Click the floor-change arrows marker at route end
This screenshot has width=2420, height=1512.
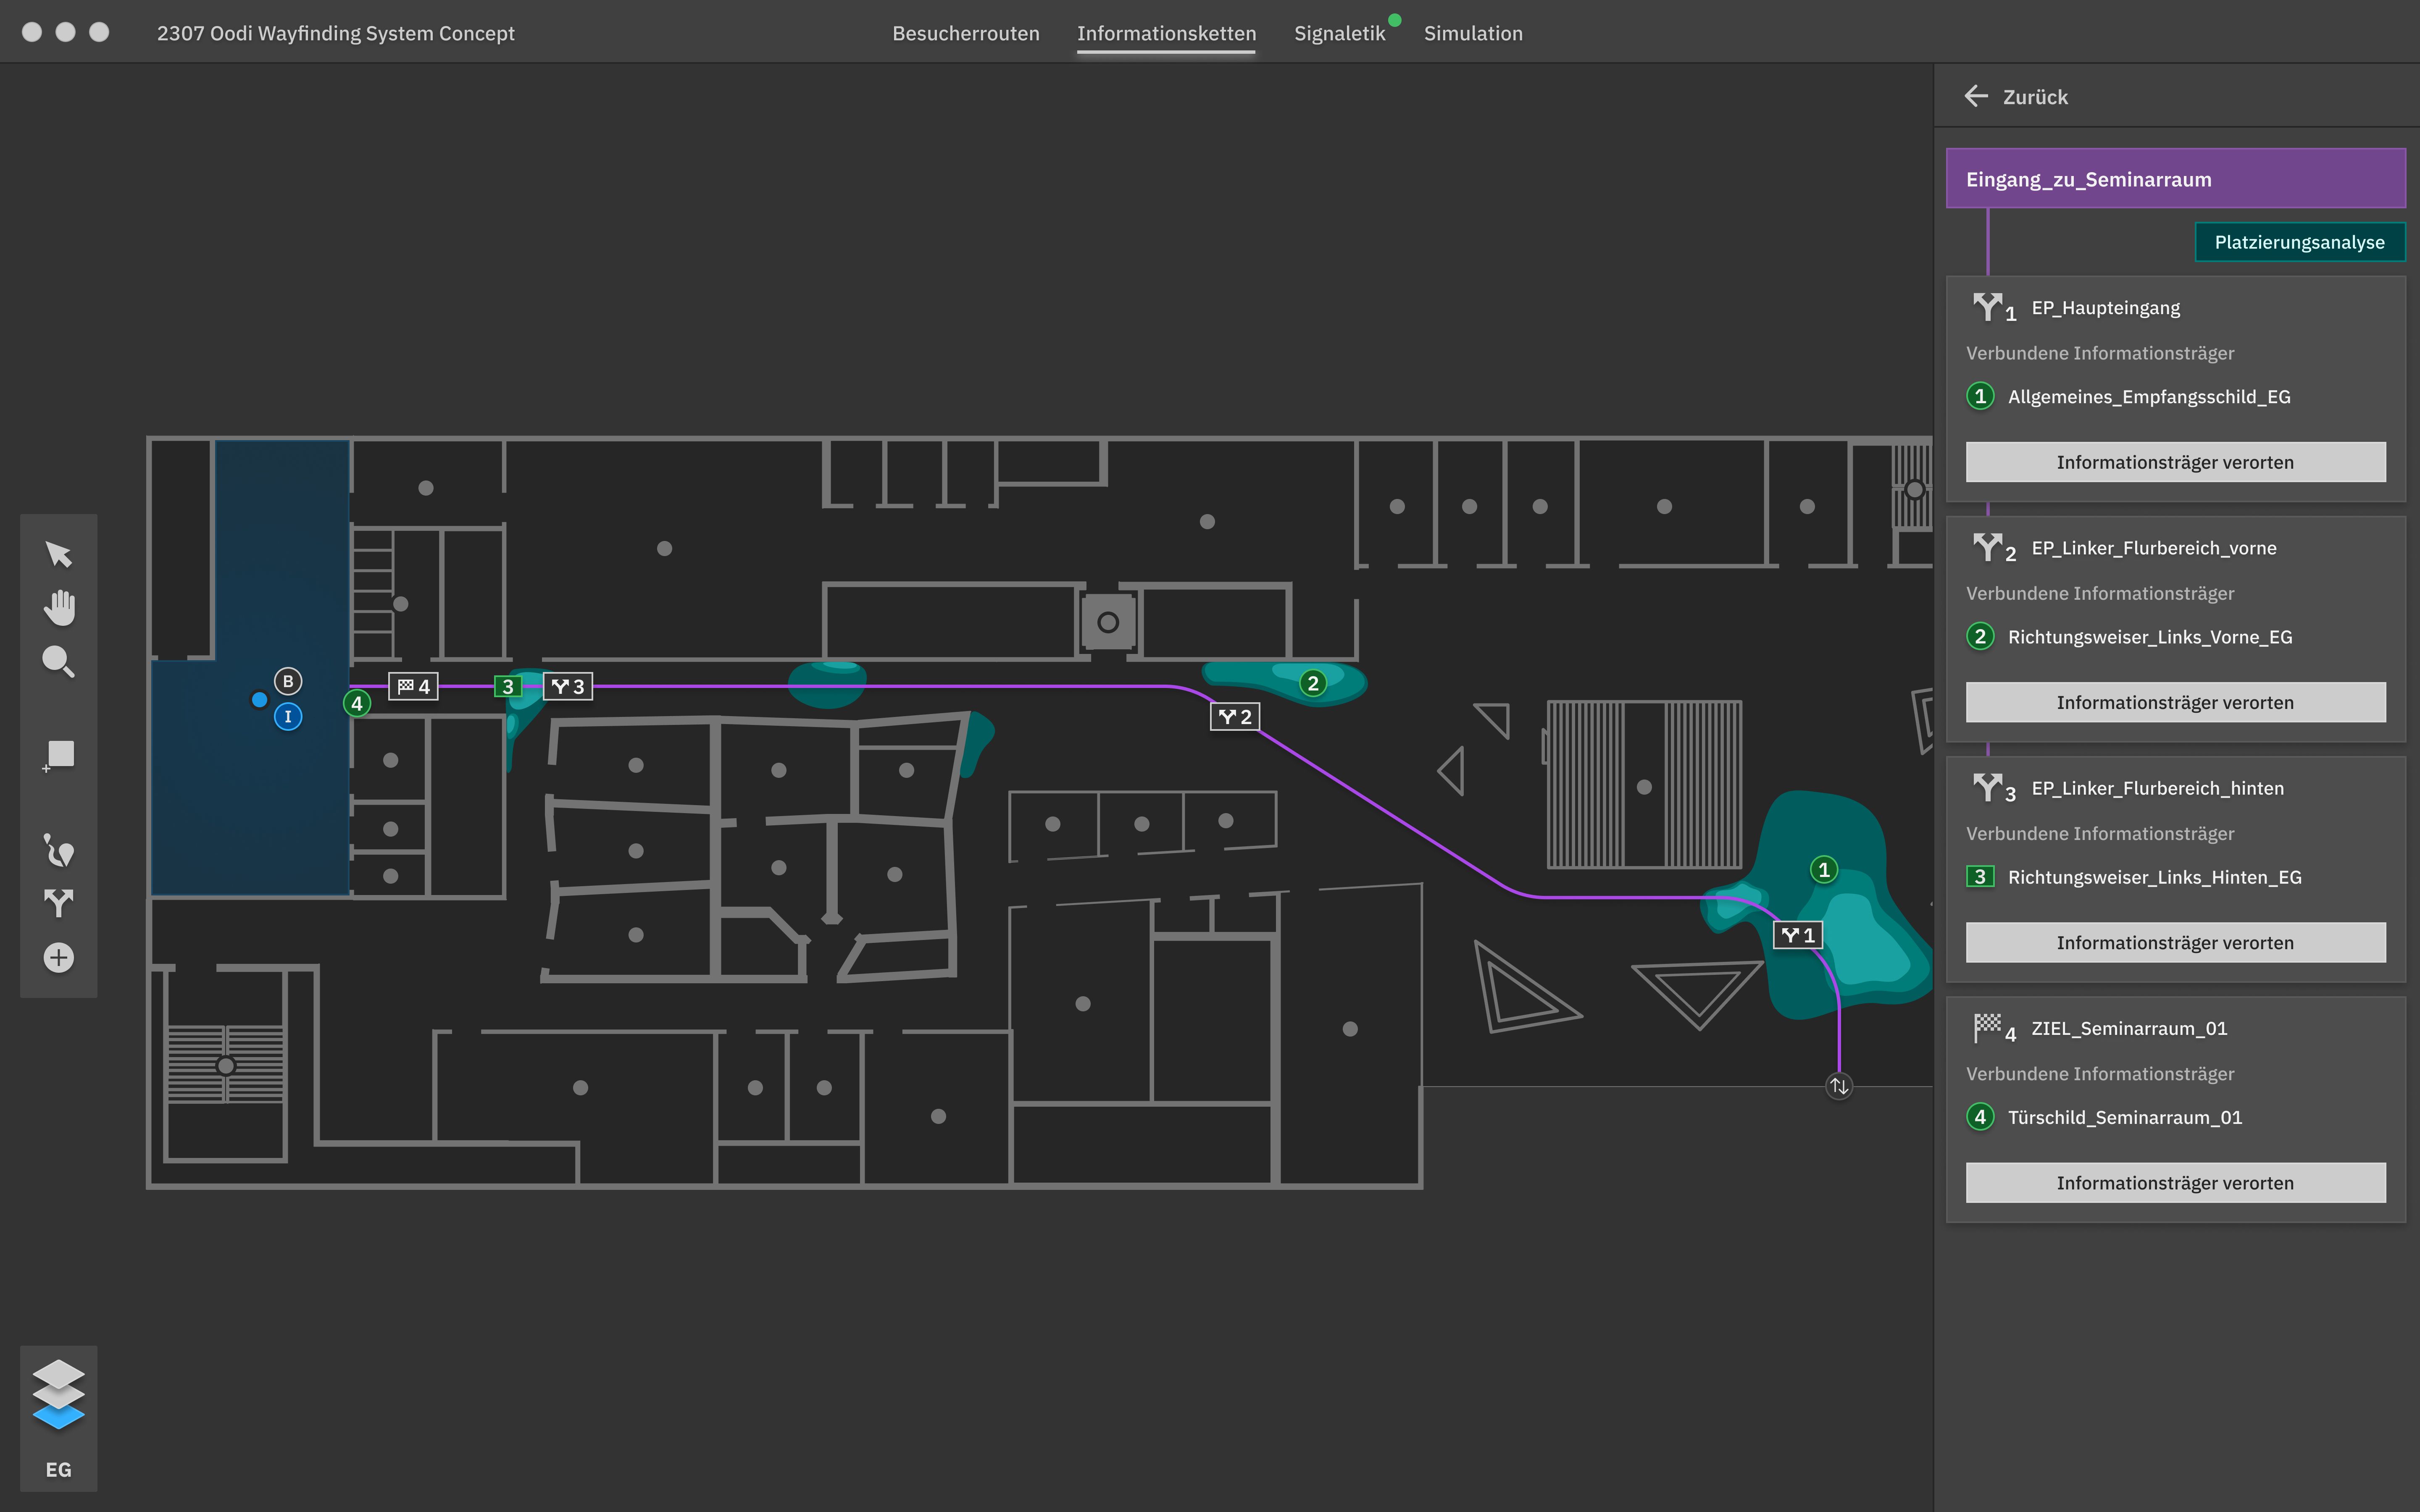(x=1840, y=1087)
